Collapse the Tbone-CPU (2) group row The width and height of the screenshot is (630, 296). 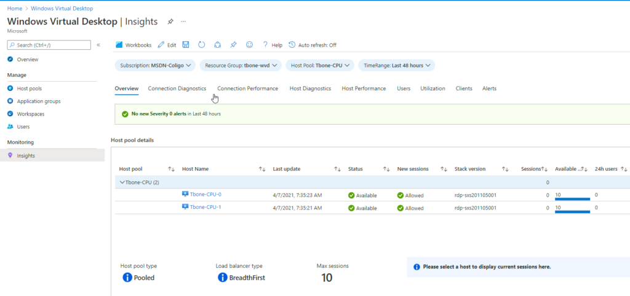[x=122, y=182]
